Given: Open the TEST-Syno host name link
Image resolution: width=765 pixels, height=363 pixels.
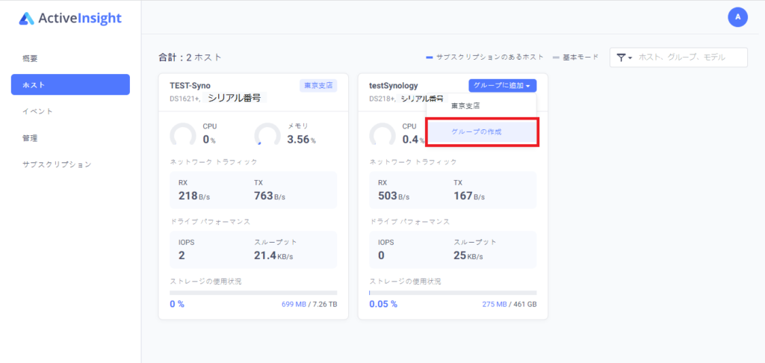Looking at the screenshot, I should point(191,86).
